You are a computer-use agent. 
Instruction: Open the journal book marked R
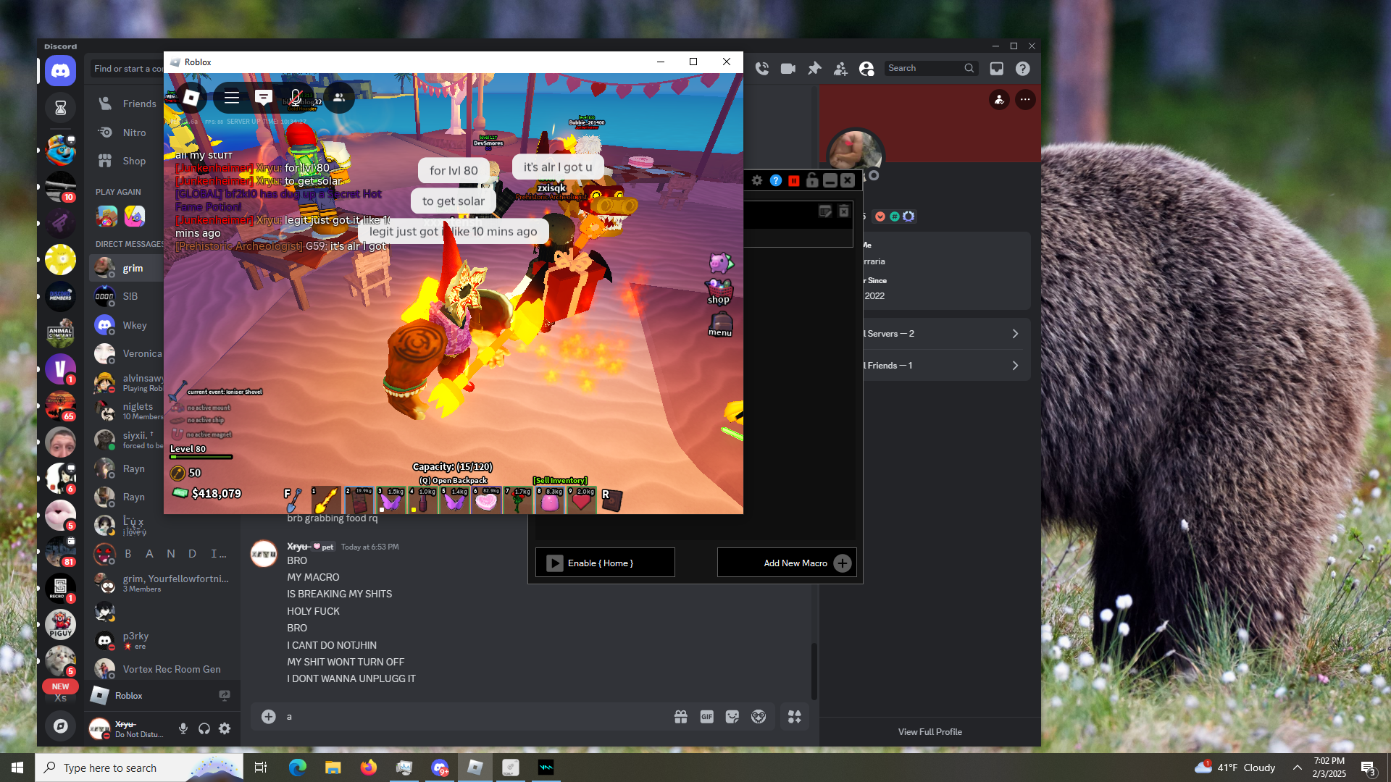click(x=611, y=500)
